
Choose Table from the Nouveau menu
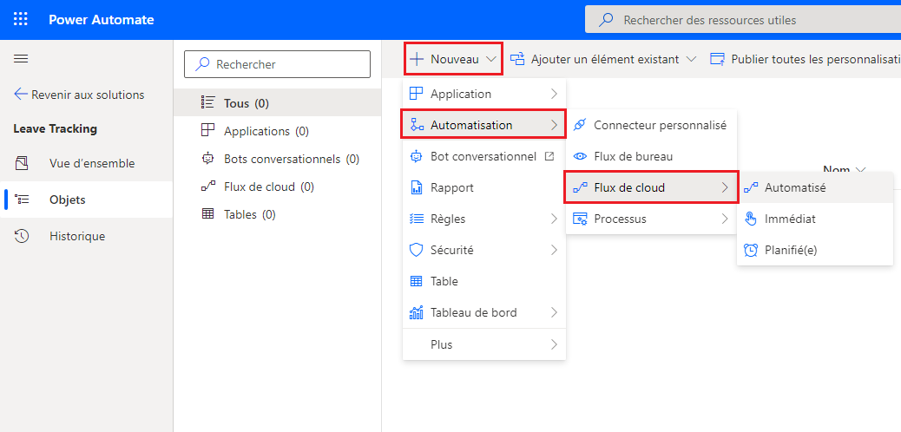[x=483, y=281]
